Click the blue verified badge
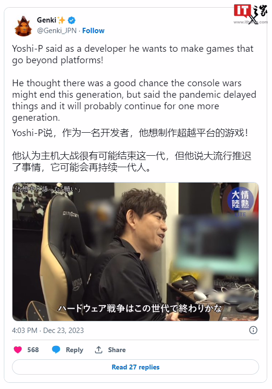This screenshot has height=389, width=272. pos(72,20)
